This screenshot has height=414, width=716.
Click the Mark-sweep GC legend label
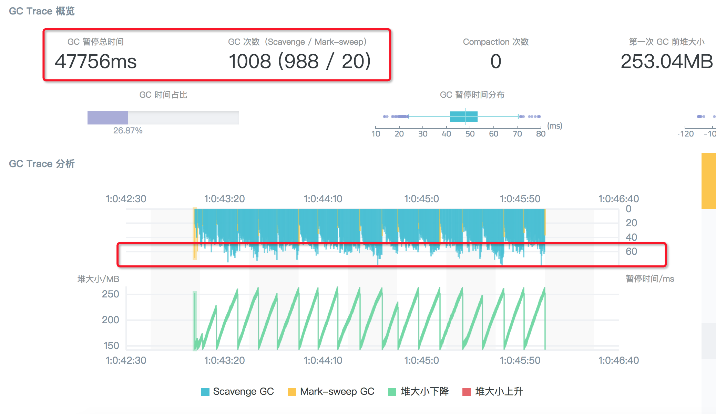coord(337,392)
